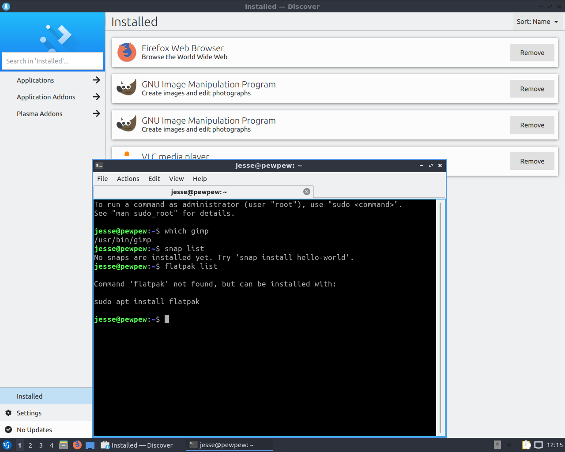Open the clipboard manager tray icon

pyautogui.click(x=526, y=445)
